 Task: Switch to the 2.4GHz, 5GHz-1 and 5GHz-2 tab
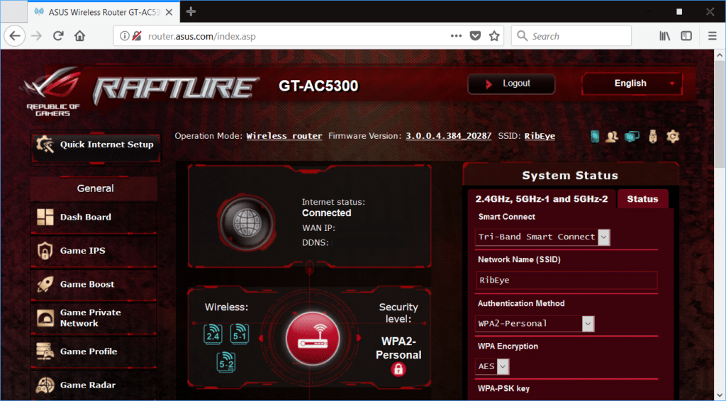[541, 199]
